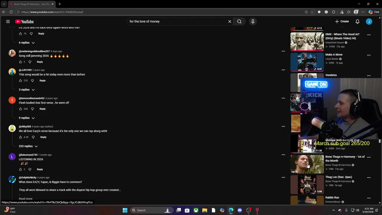Viewport: 382px width, 215px height.
Task: Expand the 9 replies under @terencethomas6452
Action: [27, 118]
